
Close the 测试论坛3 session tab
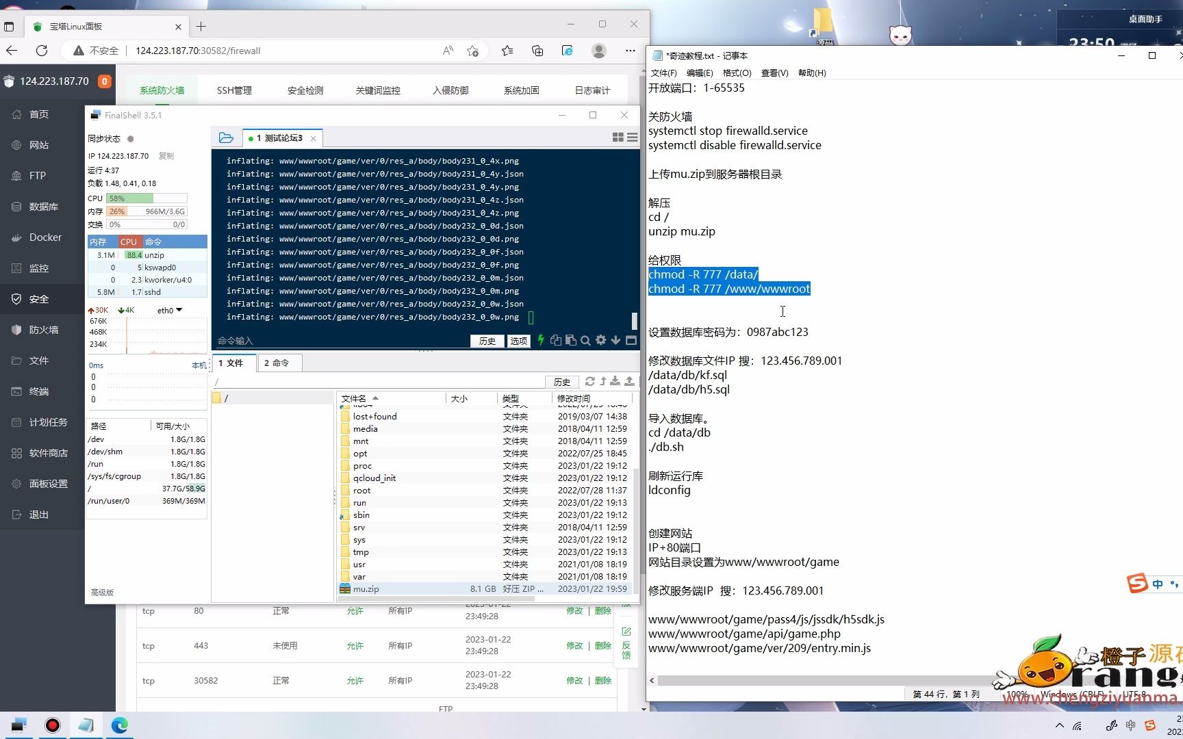click(x=313, y=138)
